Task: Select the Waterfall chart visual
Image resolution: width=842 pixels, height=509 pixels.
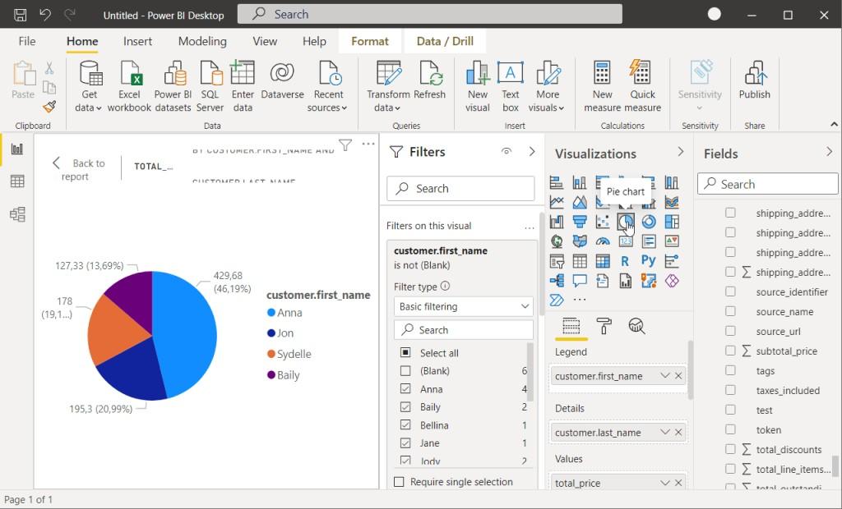Action: [x=557, y=222]
